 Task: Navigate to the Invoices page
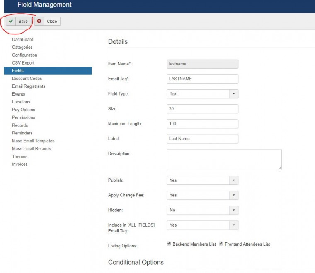click(x=20, y=164)
